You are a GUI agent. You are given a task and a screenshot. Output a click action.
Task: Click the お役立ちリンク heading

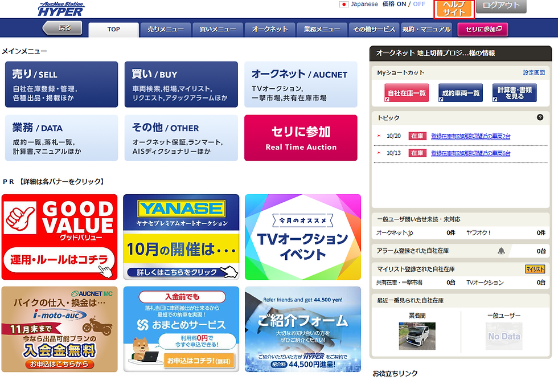tap(395, 374)
